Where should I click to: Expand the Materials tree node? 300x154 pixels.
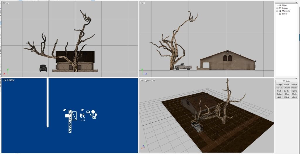[x=277, y=11]
